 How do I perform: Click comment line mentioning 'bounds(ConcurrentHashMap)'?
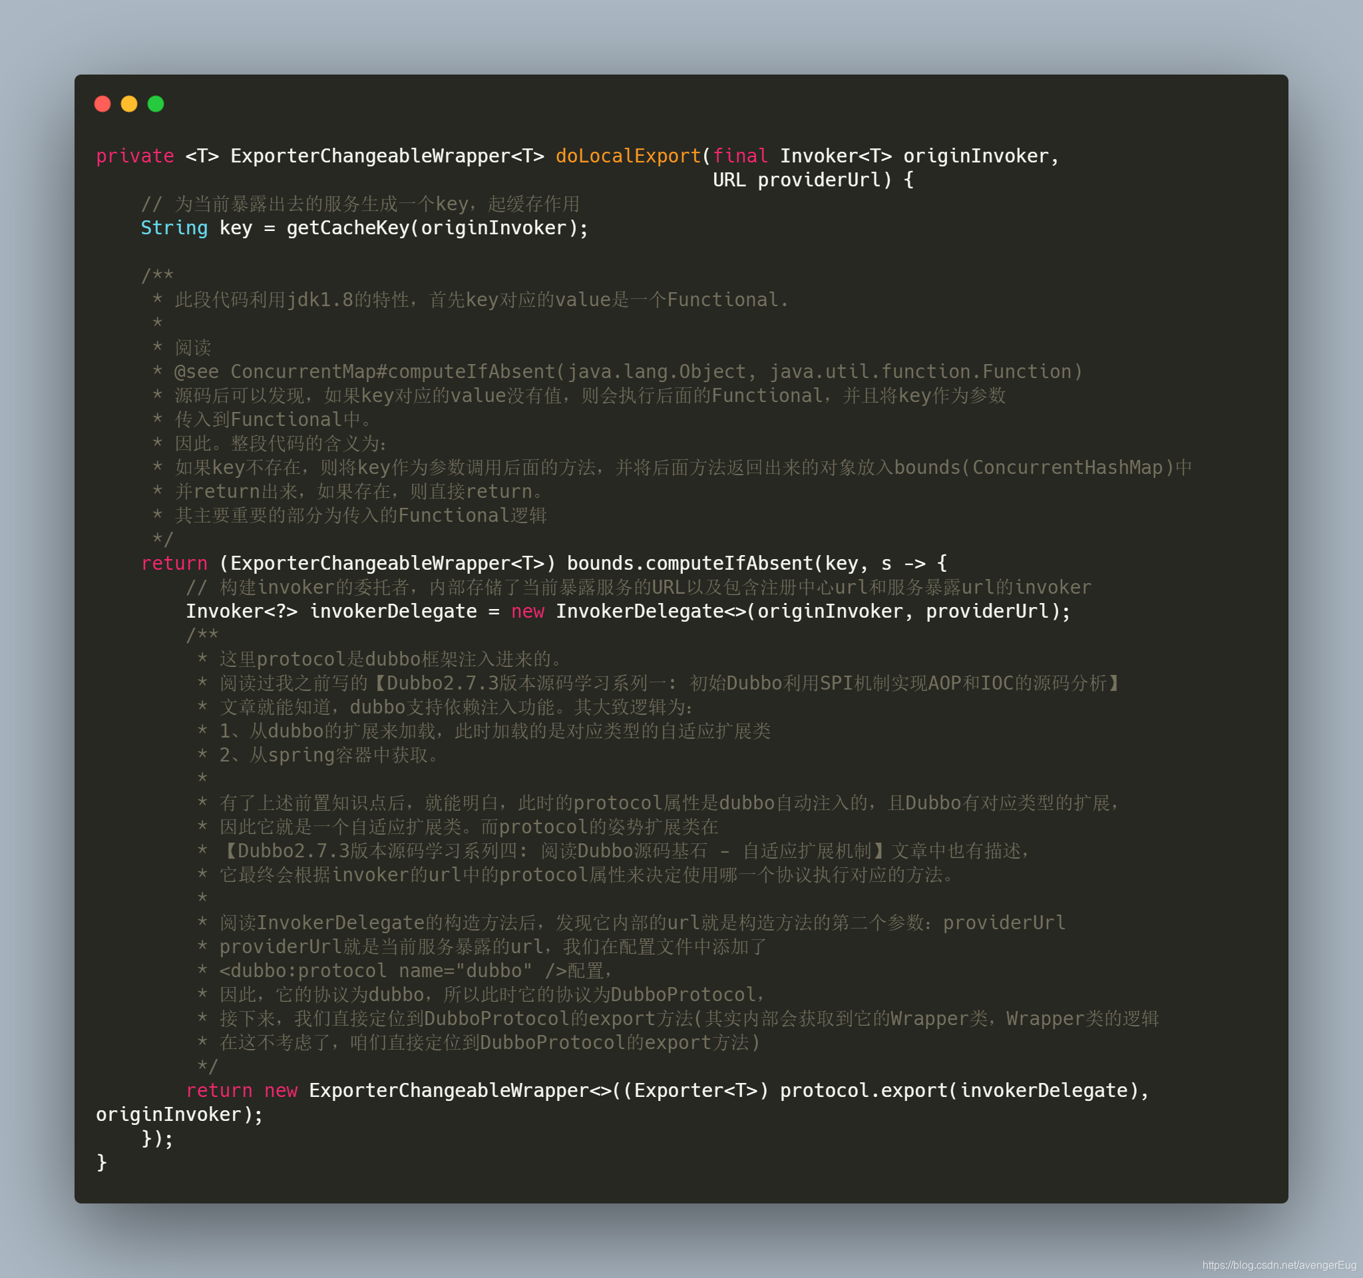(x=672, y=467)
